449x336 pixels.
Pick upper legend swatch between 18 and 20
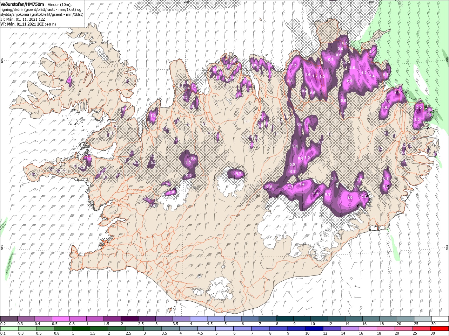388,319
